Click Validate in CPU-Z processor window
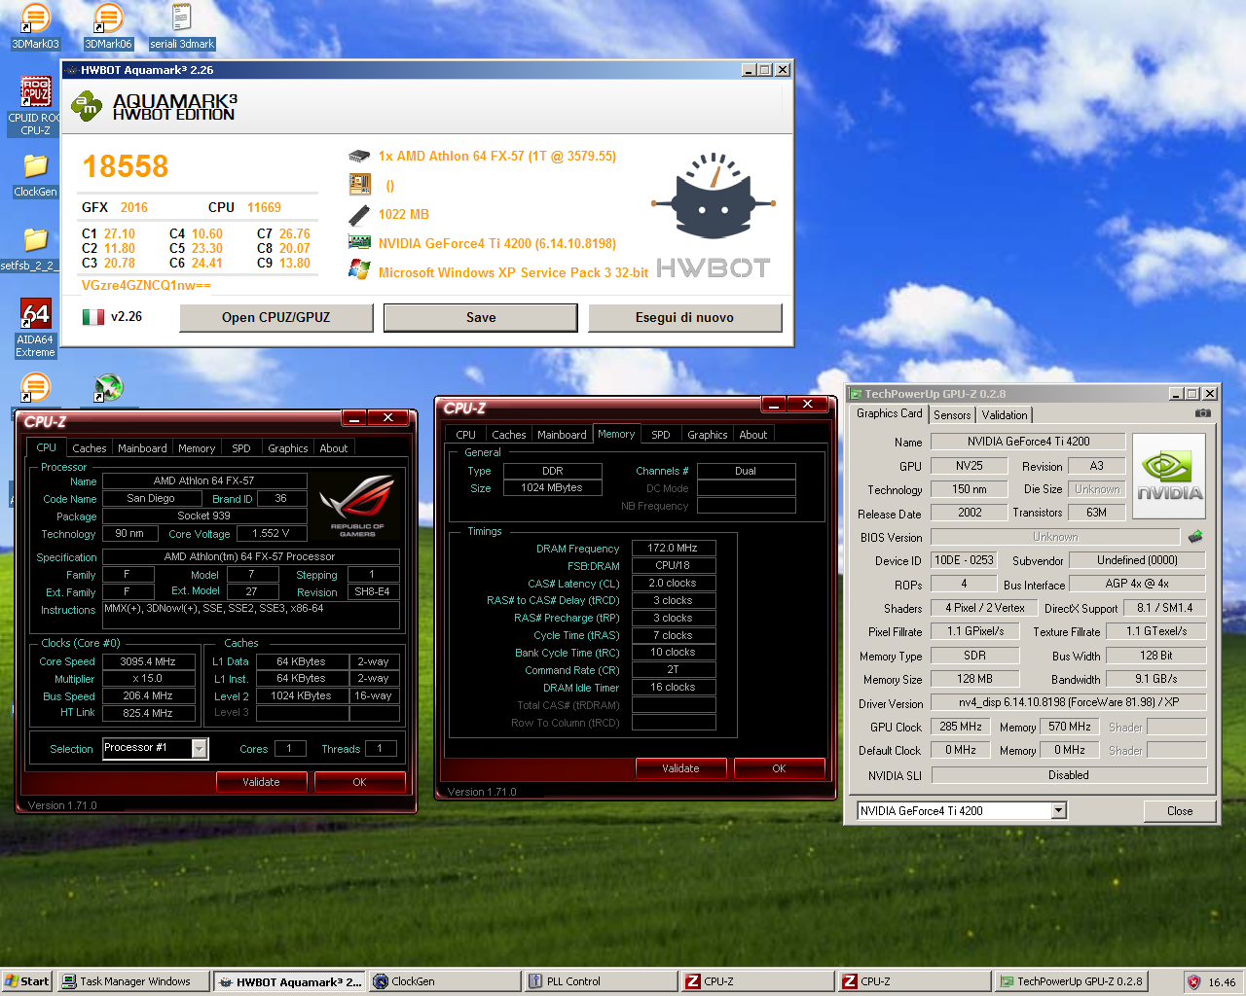The image size is (1246, 996). (261, 782)
